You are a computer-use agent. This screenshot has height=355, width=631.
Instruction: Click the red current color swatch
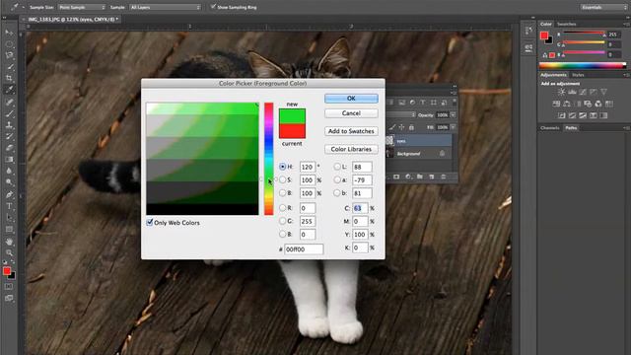292,131
